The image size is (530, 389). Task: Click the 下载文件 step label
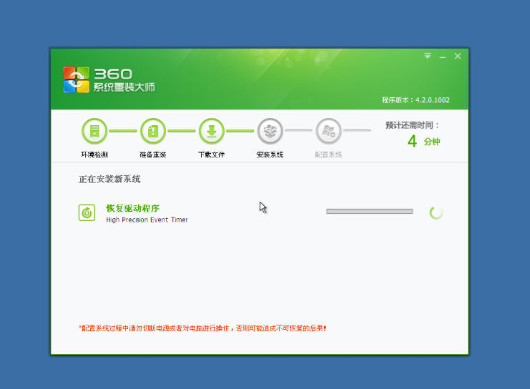[212, 154]
